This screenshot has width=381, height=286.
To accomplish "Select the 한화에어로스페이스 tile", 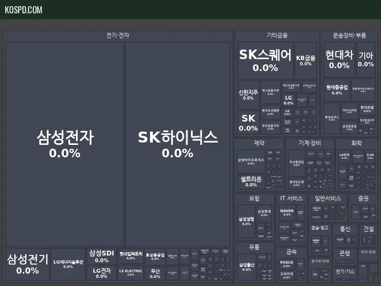I will click(363, 90).
